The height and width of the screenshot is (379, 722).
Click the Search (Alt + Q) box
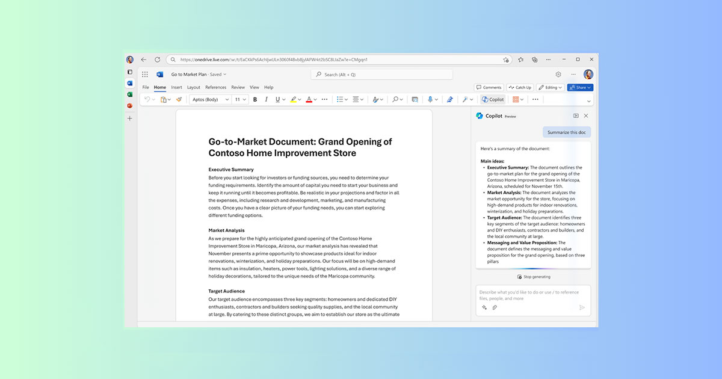381,75
